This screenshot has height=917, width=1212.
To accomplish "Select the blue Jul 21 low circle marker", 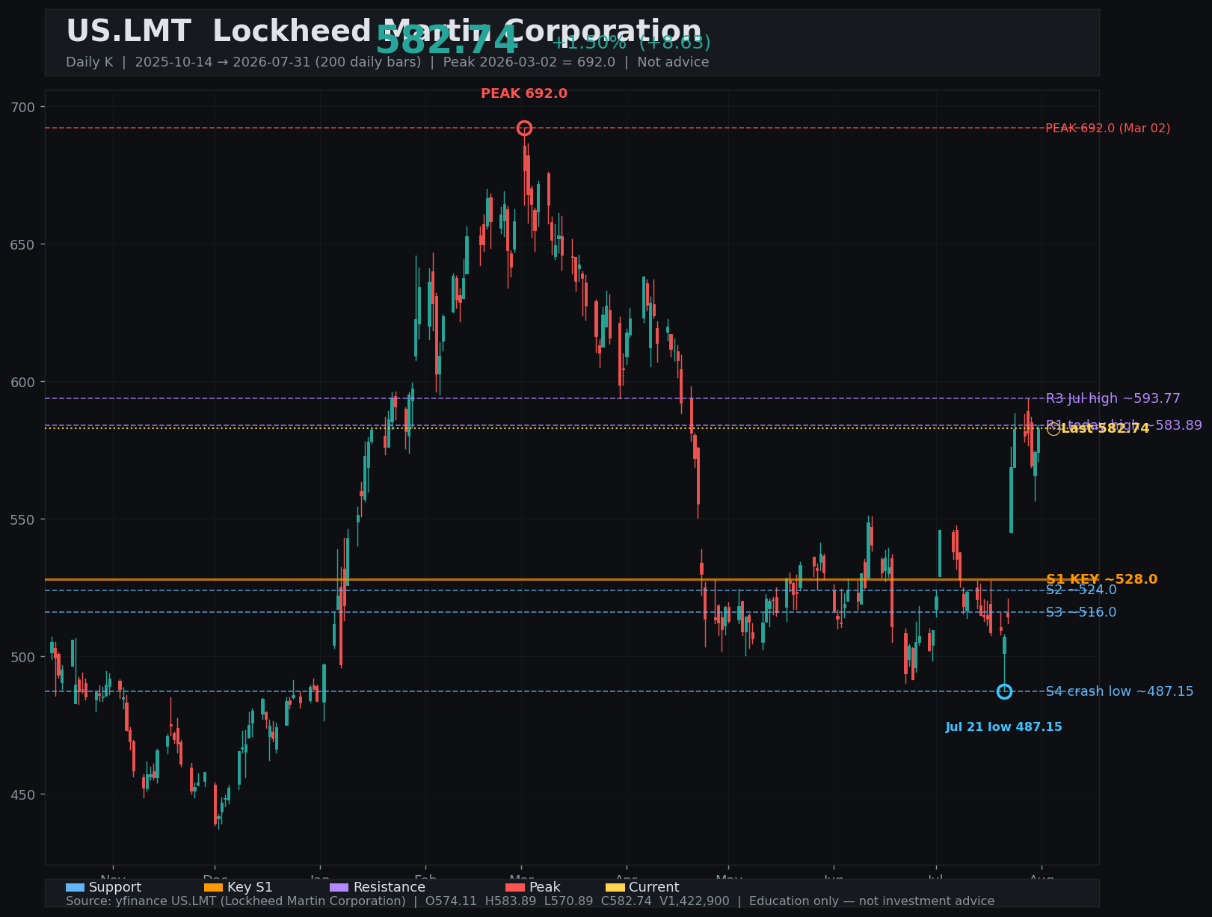I will pos(1004,692).
